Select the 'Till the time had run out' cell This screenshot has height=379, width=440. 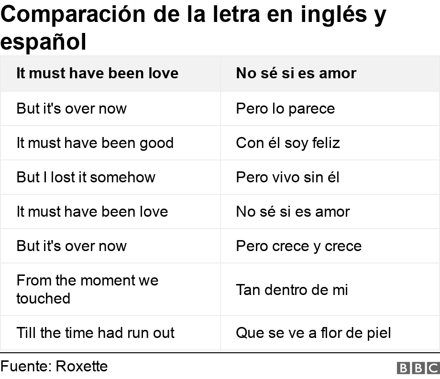click(x=110, y=333)
